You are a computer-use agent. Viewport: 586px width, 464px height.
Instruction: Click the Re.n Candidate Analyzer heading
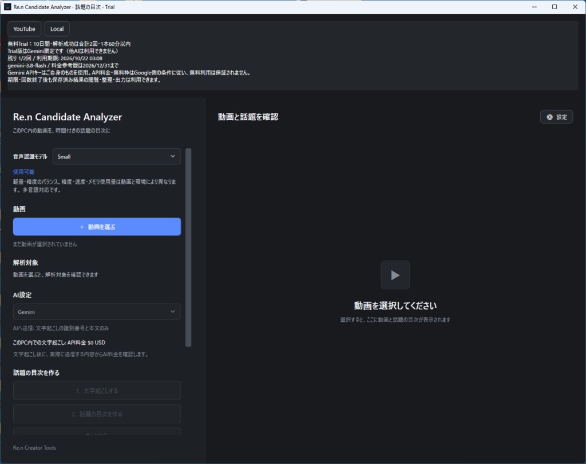coord(68,117)
